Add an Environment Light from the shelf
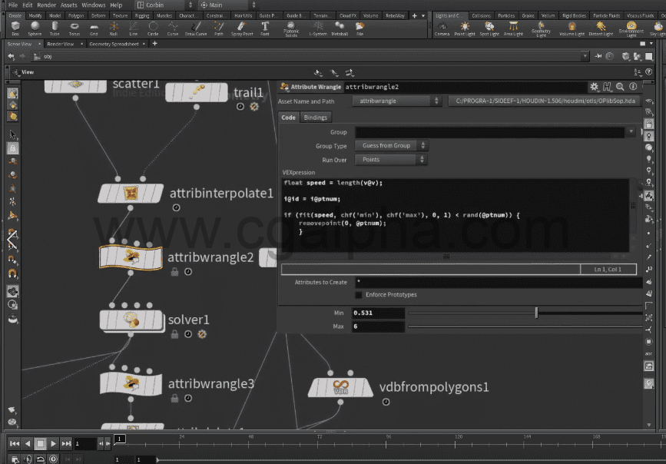 point(631,28)
